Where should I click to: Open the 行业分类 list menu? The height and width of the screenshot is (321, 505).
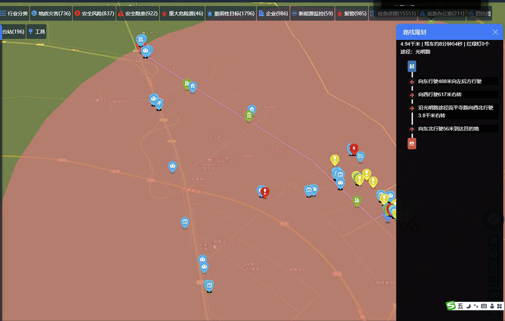pos(14,13)
